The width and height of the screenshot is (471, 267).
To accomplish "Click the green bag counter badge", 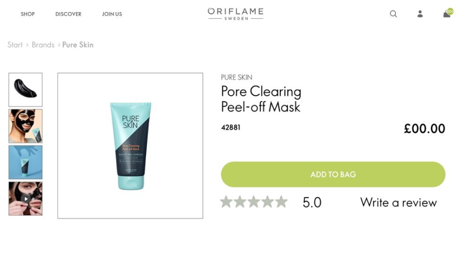I will pyautogui.click(x=450, y=11).
